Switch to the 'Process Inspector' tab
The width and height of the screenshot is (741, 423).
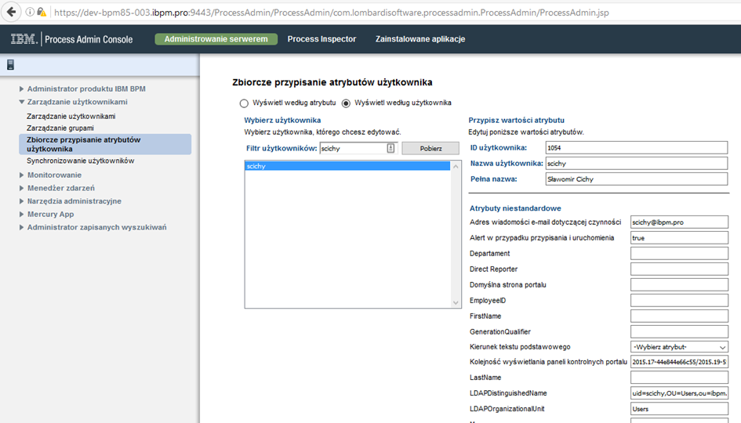pyautogui.click(x=321, y=39)
